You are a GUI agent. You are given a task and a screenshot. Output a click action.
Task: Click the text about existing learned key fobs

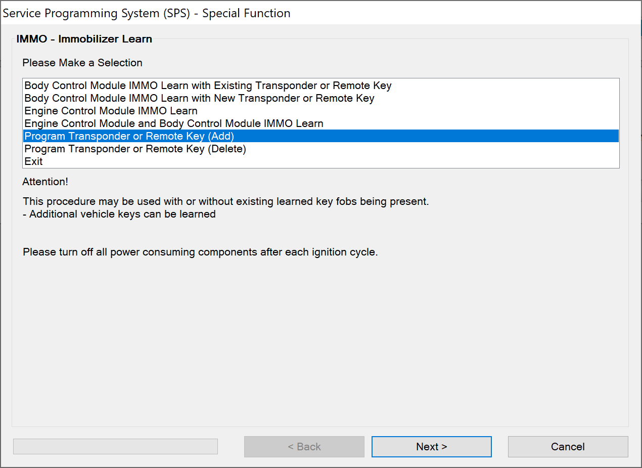point(225,201)
